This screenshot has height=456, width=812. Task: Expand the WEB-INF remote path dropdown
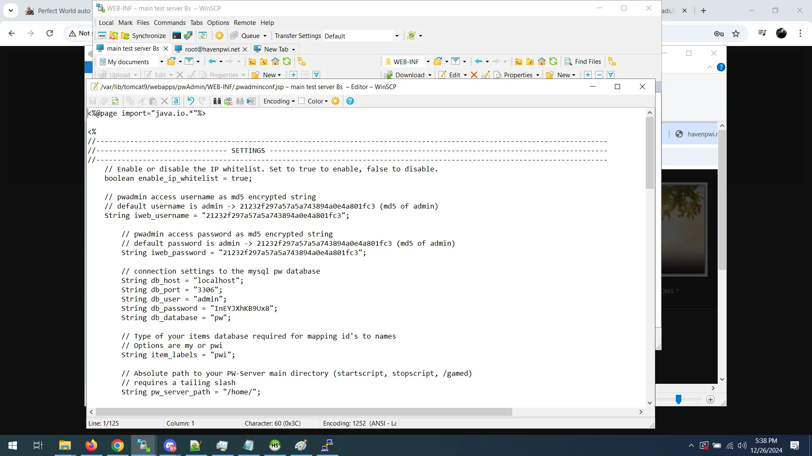428,62
